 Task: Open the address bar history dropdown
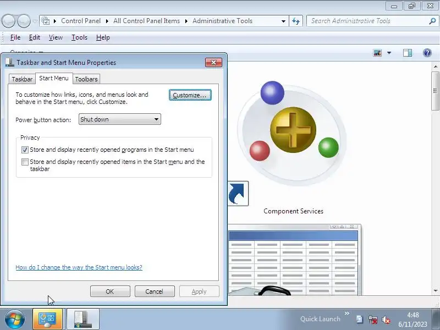point(283,21)
